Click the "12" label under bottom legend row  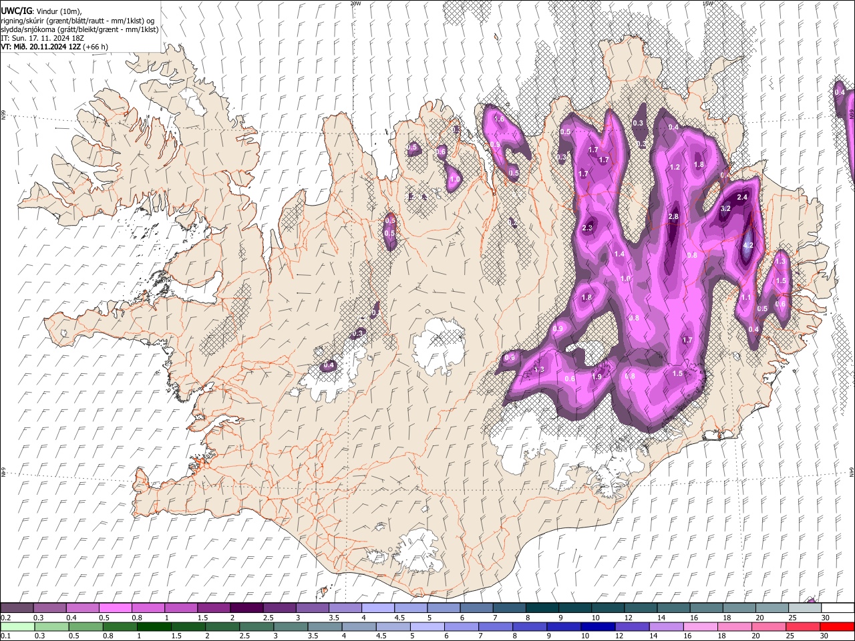click(620, 636)
